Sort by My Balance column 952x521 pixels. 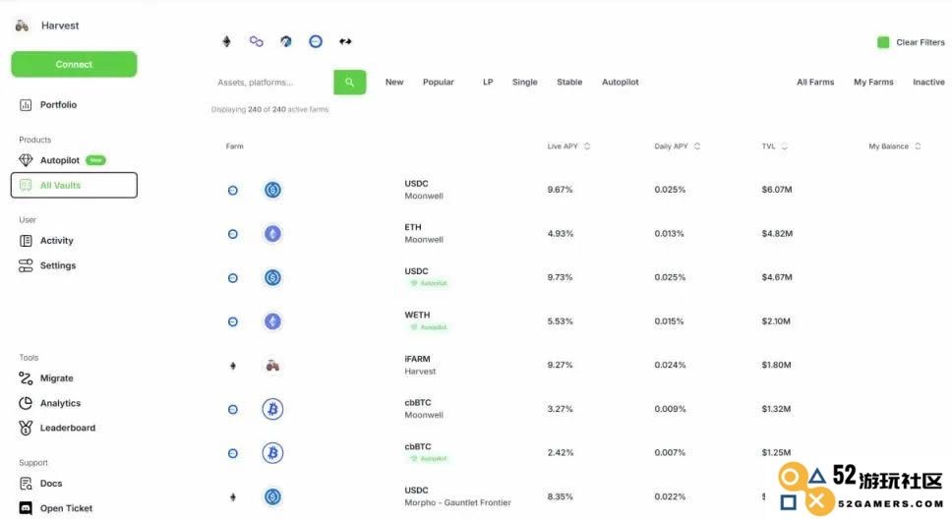tap(894, 146)
